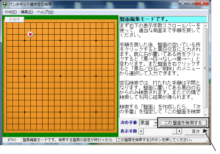Open the 次の手番 dropdown showing 黒番

click(155, 123)
